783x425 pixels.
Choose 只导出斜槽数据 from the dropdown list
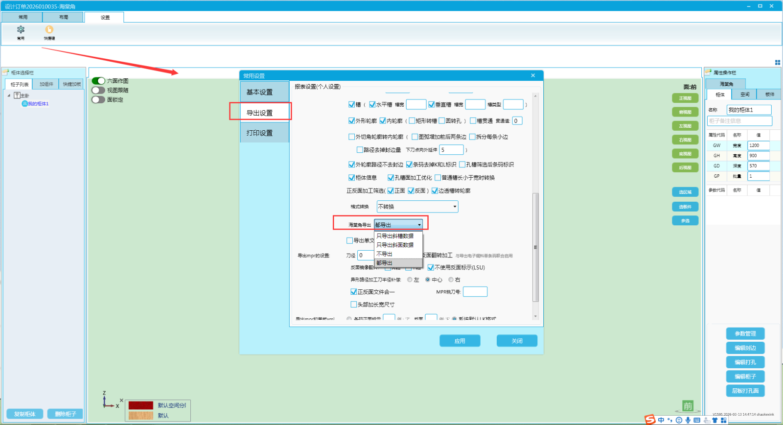tap(395, 236)
